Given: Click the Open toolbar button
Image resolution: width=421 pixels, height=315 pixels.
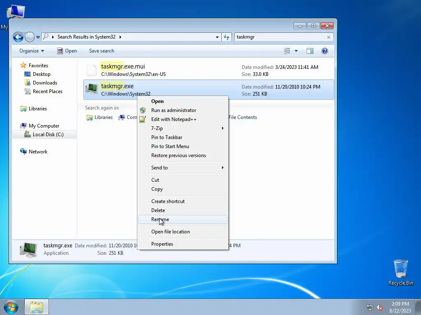Looking at the screenshot, I should [67, 51].
